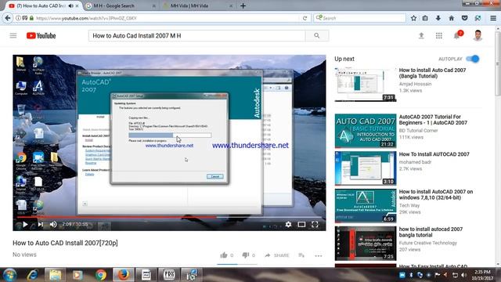The image size is (501, 282).
Task: Close the YouTube tab
Action: click(77, 5)
